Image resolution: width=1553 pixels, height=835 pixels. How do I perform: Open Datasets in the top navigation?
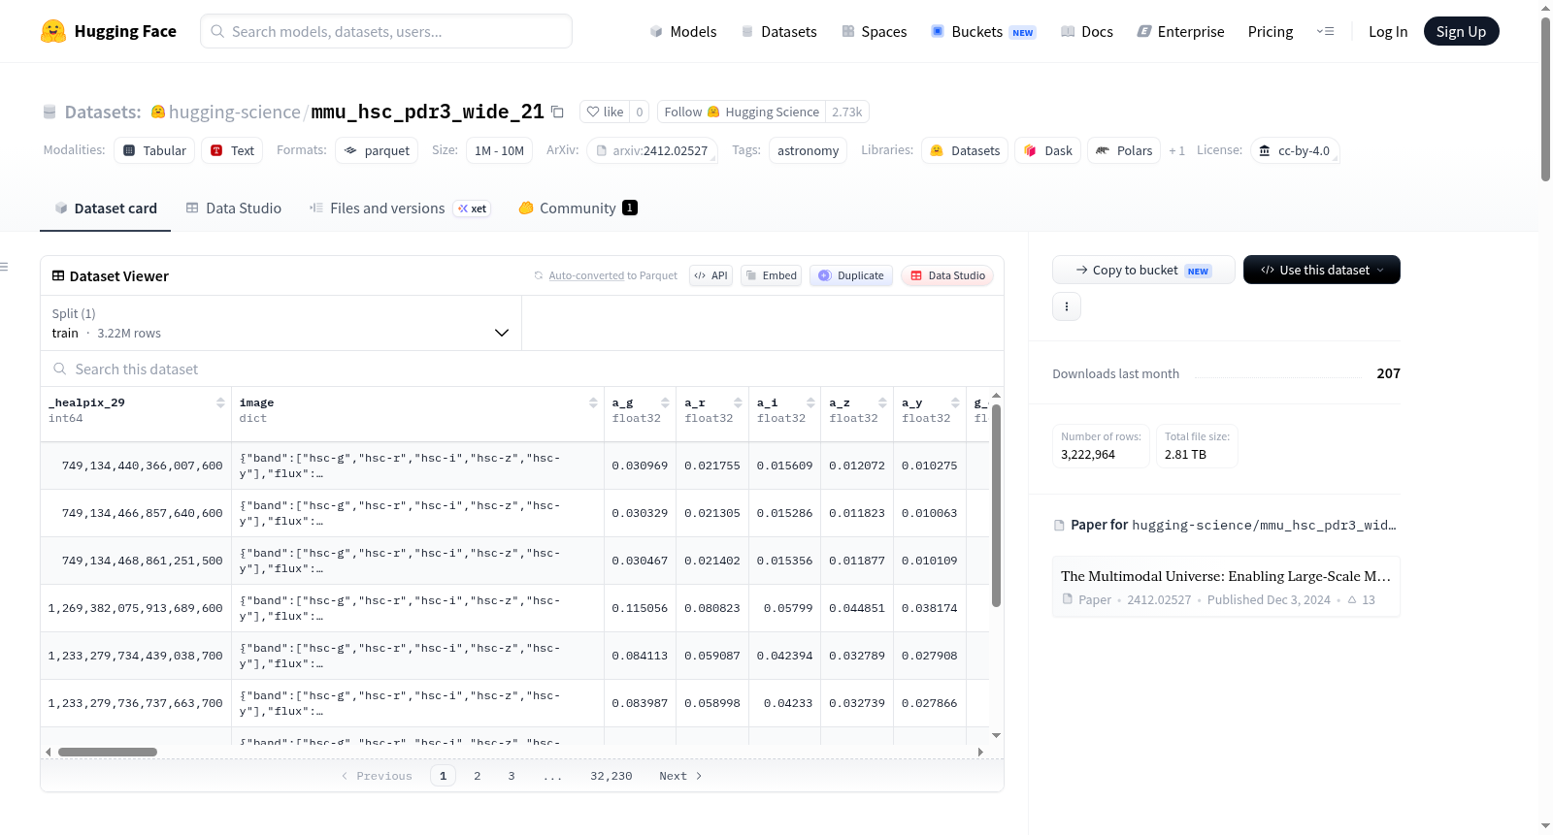tap(778, 31)
